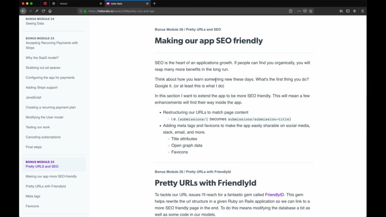Viewport: 386px width, 217px height.
Task: Open the home page via house icon
Action: coord(50,11)
